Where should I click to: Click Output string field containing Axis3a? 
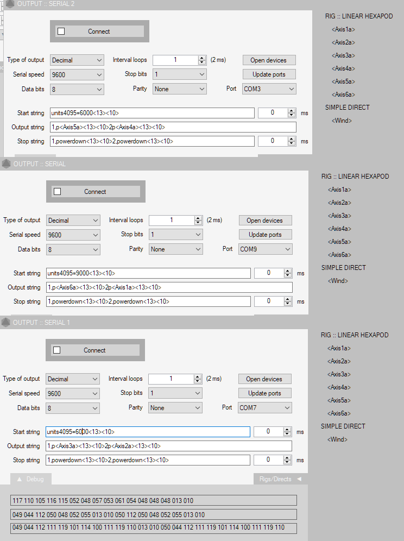169,446
